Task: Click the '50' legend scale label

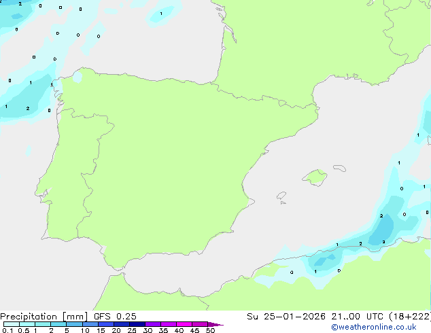Action: point(210,330)
